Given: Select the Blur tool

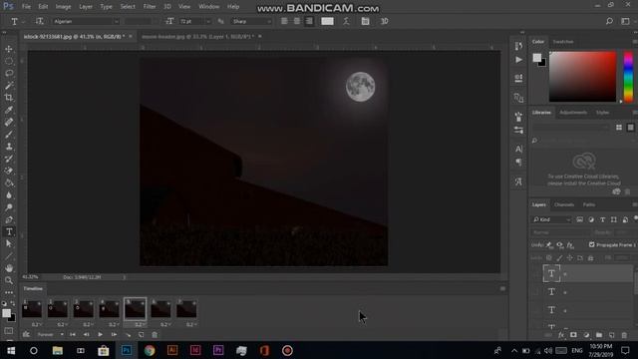Looking at the screenshot, I should 9,195.
